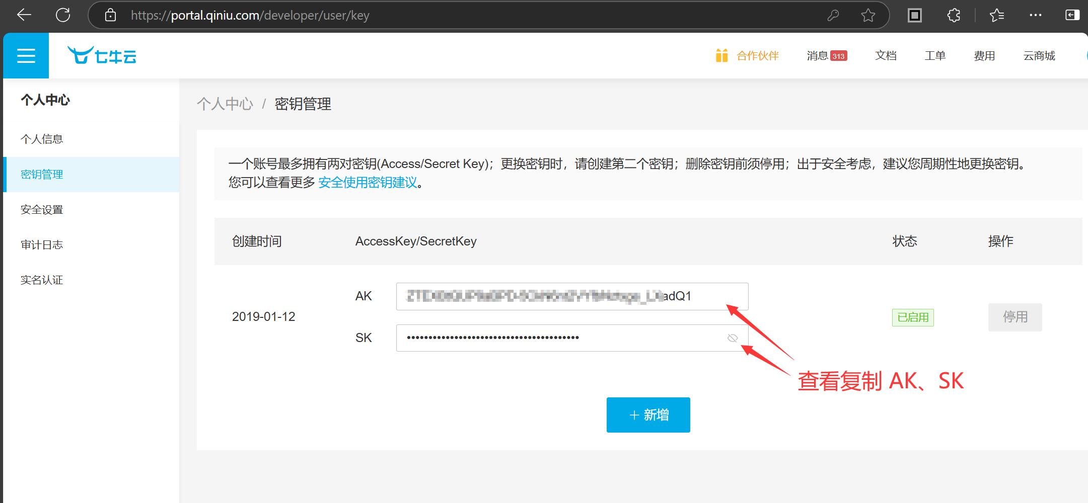This screenshot has width=1088, height=503.
Task: Open the browser favorites list icon
Action: pos(996,16)
